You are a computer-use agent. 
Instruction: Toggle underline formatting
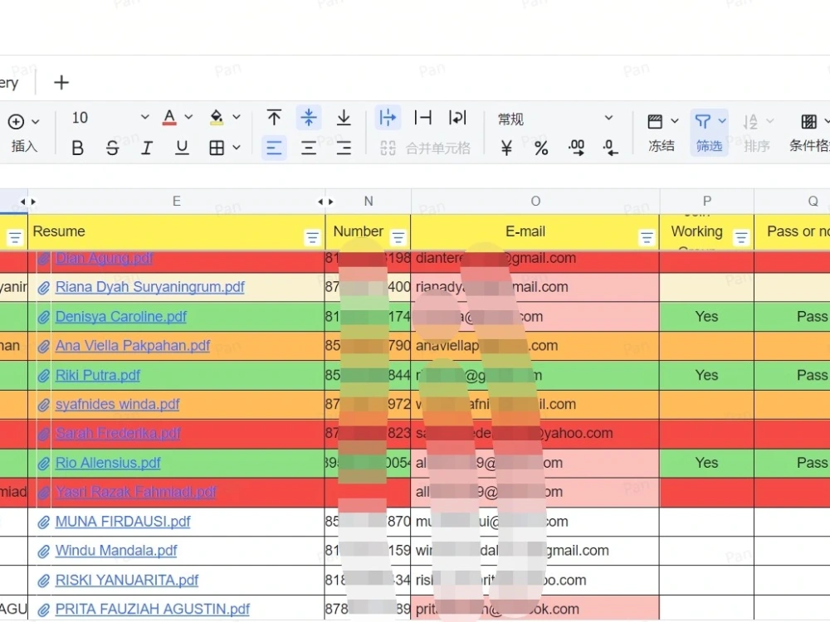[x=182, y=148]
